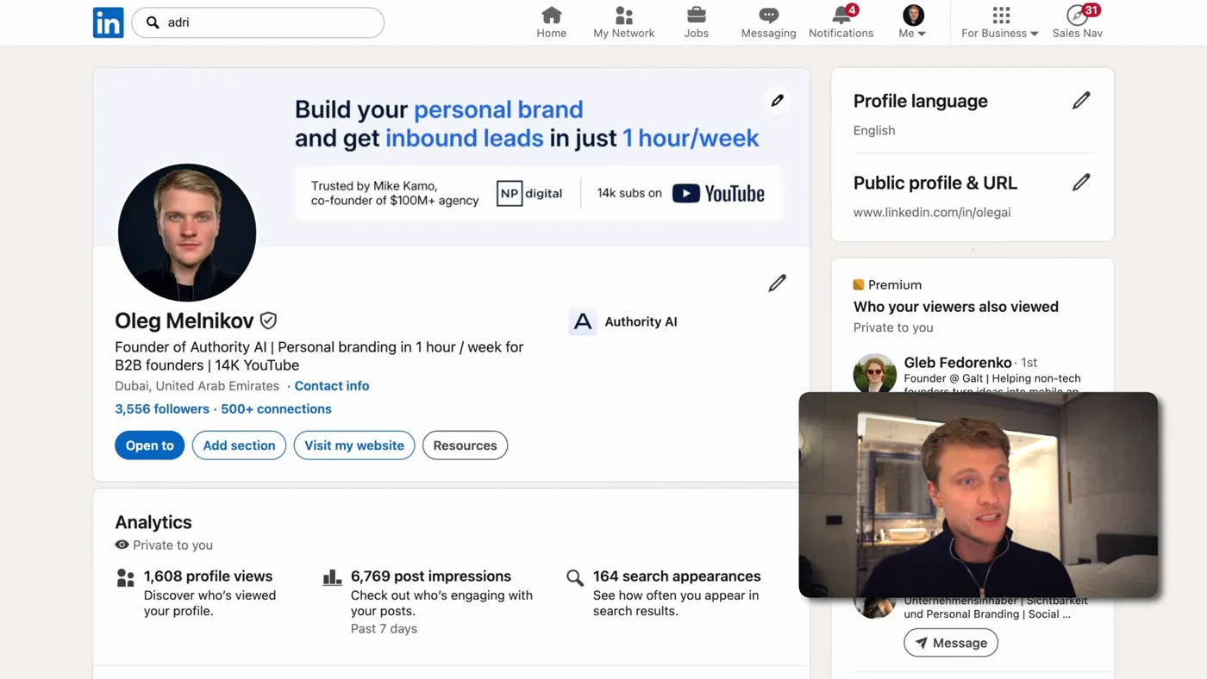Open Gleb Fedorenko's profile name
This screenshot has width=1207, height=679.
(x=958, y=363)
